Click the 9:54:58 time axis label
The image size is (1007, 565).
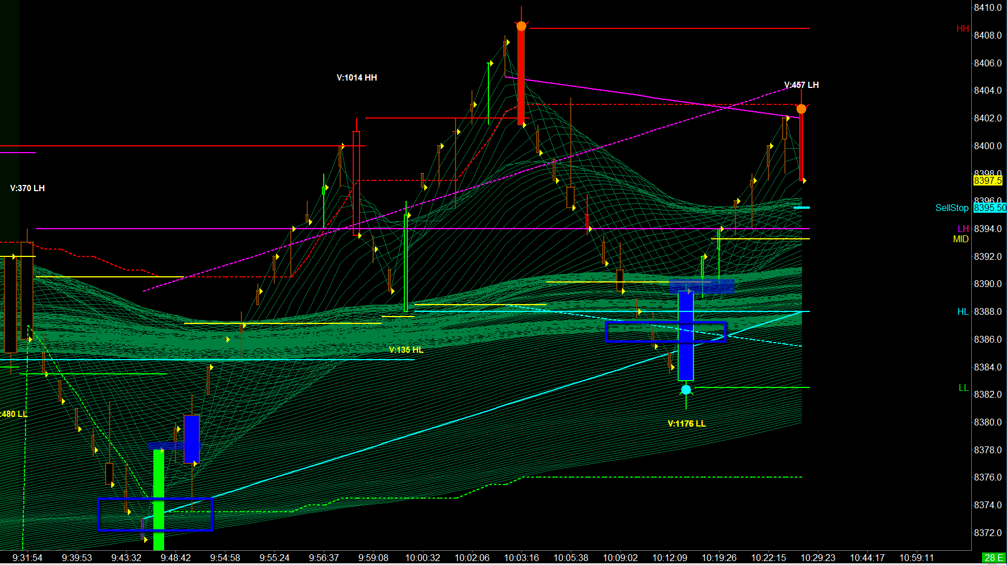225,558
